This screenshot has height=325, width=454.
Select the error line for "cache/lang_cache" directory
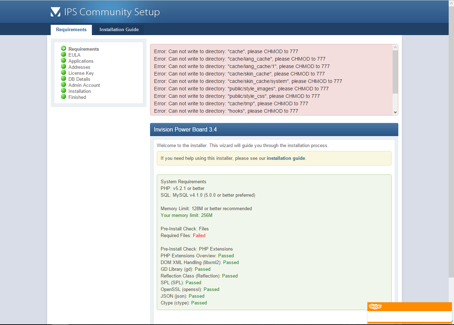click(240, 59)
